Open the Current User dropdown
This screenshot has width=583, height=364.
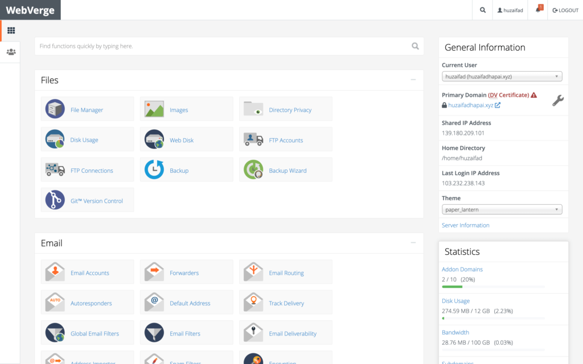(502, 76)
